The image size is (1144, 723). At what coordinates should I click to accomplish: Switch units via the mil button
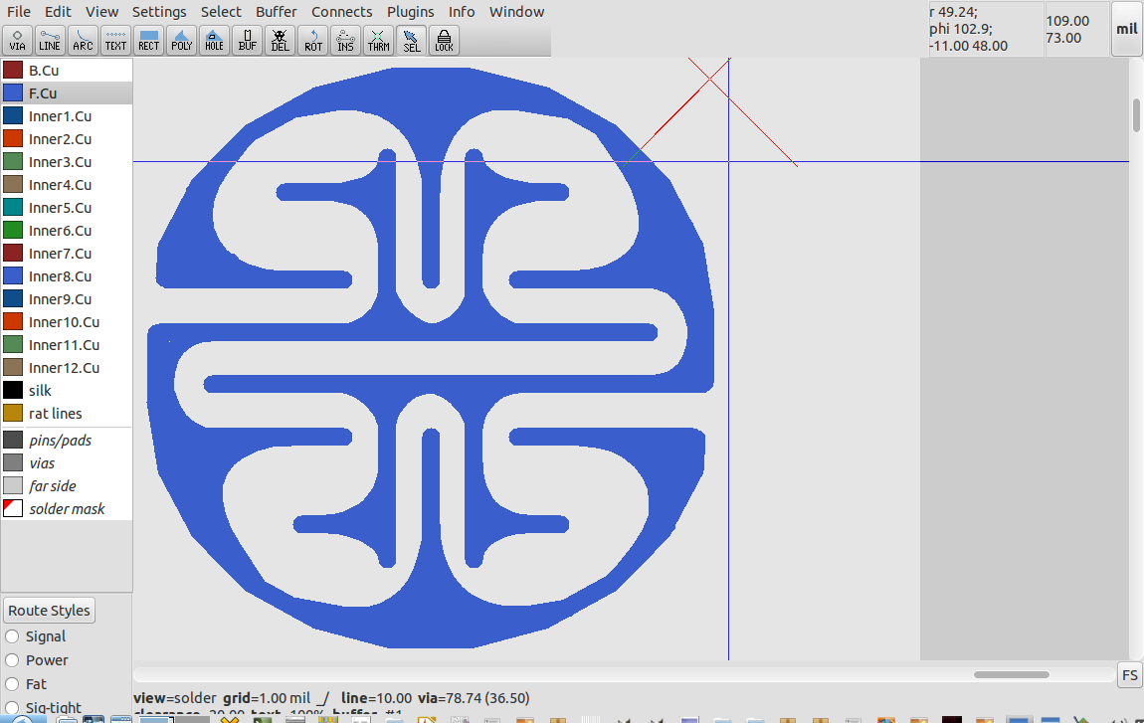(1127, 30)
